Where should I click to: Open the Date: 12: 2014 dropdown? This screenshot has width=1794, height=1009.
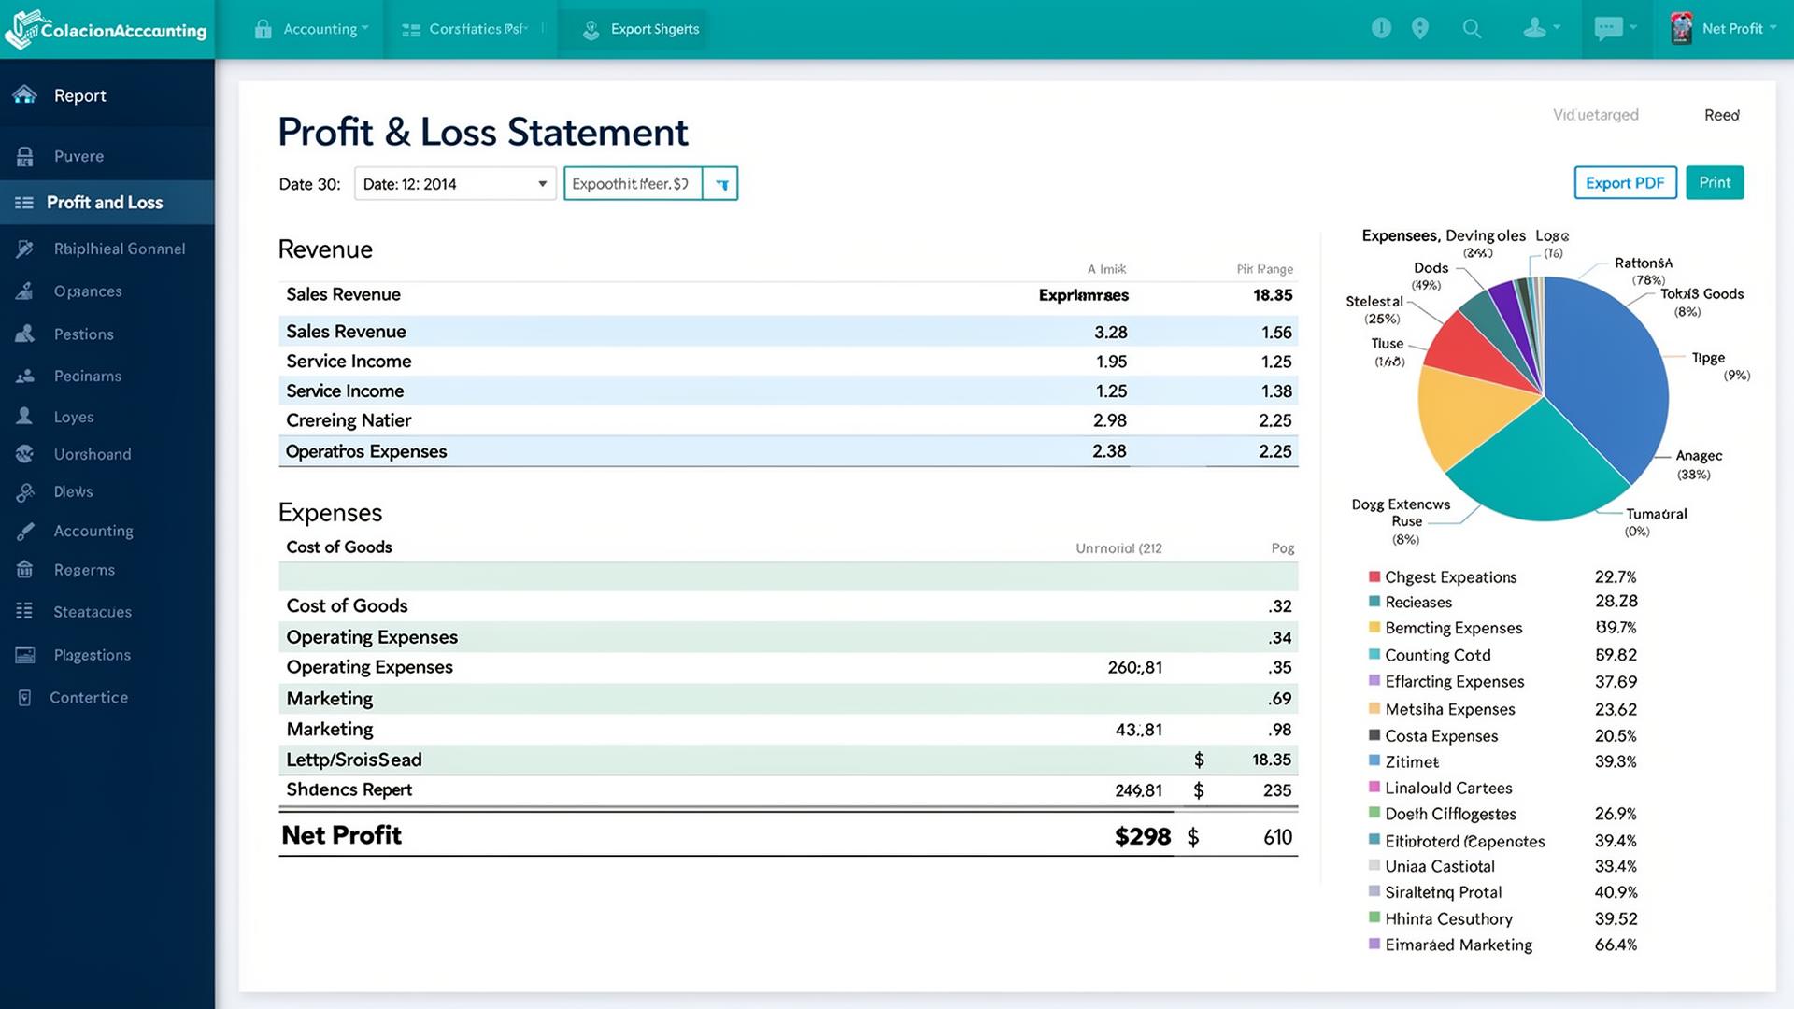click(455, 184)
